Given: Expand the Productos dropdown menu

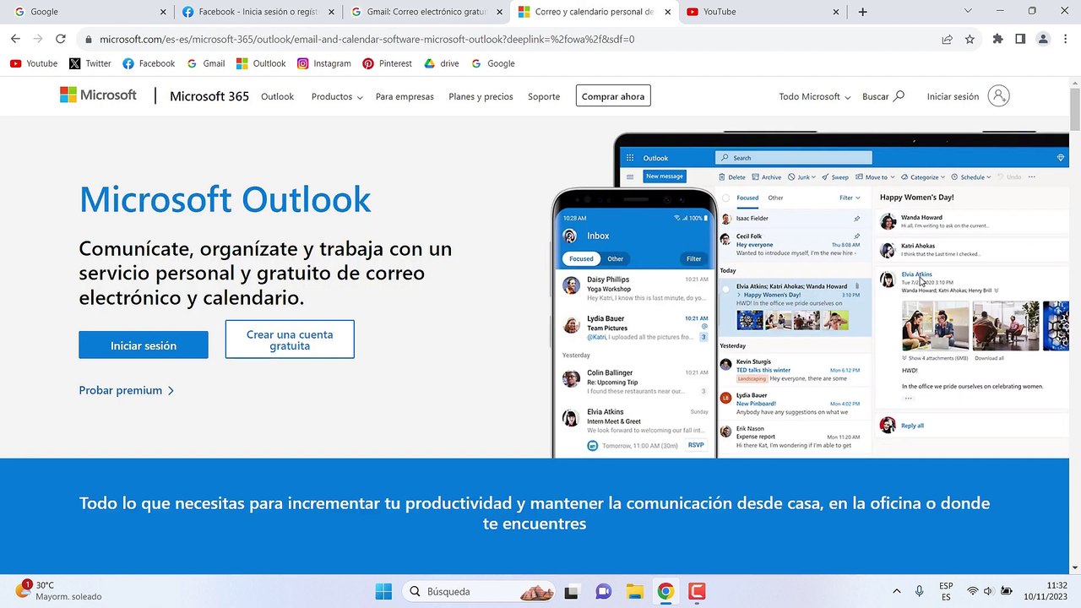Looking at the screenshot, I should pos(337,96).
